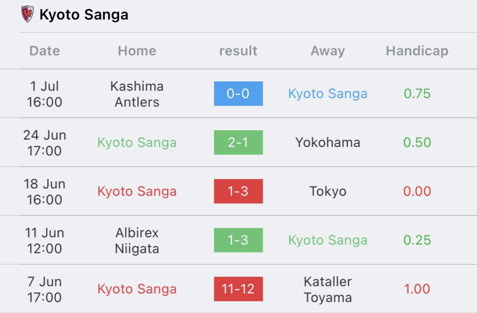Click the Handicap column header

[417, 51]
